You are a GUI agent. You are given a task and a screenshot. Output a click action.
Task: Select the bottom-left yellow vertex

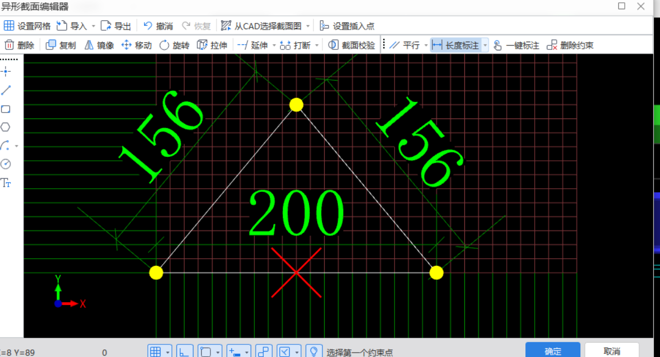tap(156, 273)
